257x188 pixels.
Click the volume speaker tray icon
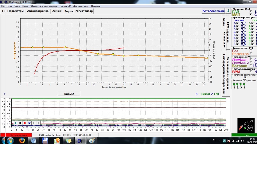[242, 141]
